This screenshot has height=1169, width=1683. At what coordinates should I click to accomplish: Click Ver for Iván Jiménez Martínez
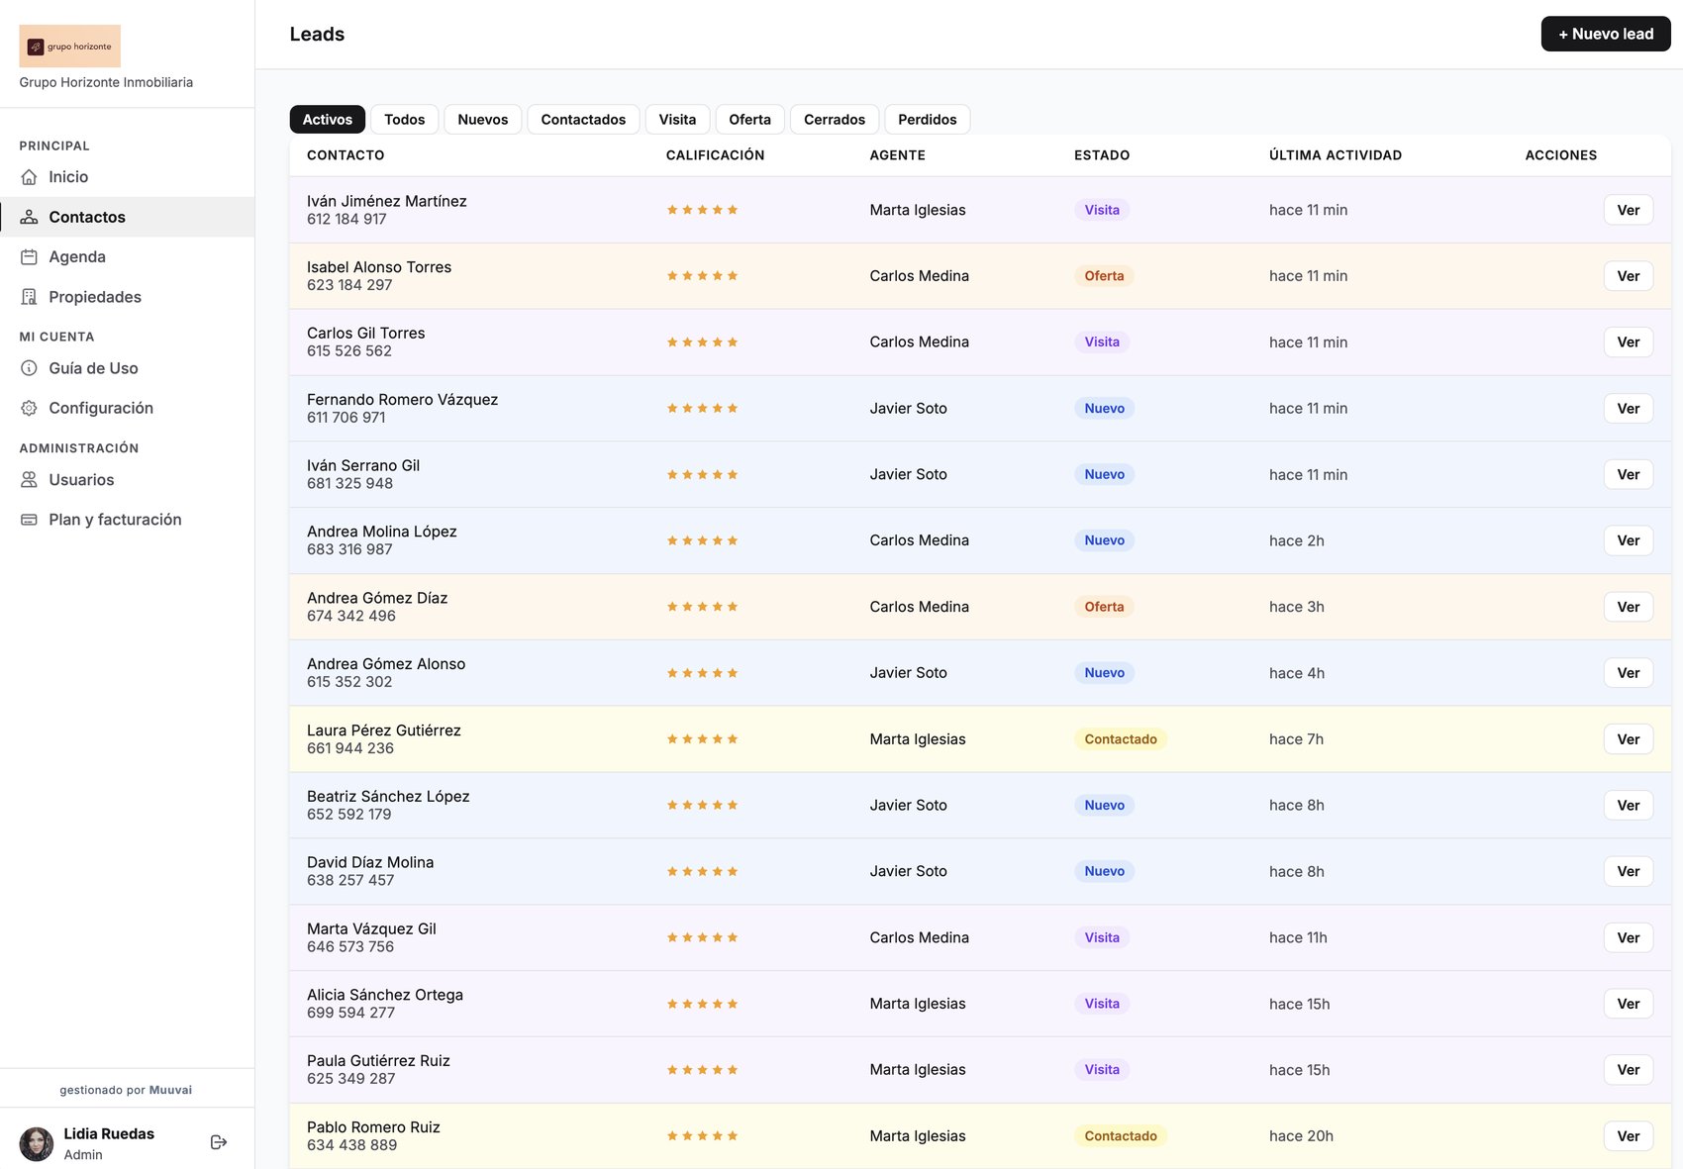(x=1629, y=210)
